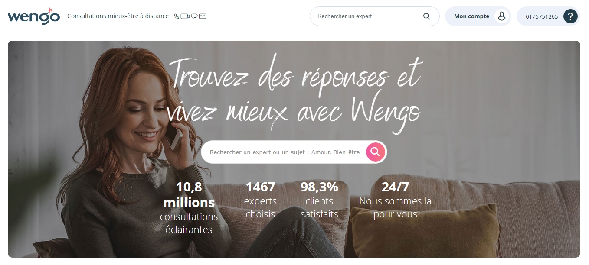Focus the 'Rechercher un expert' header field
This screenshot has height=265, width=589.
point(375,16)
